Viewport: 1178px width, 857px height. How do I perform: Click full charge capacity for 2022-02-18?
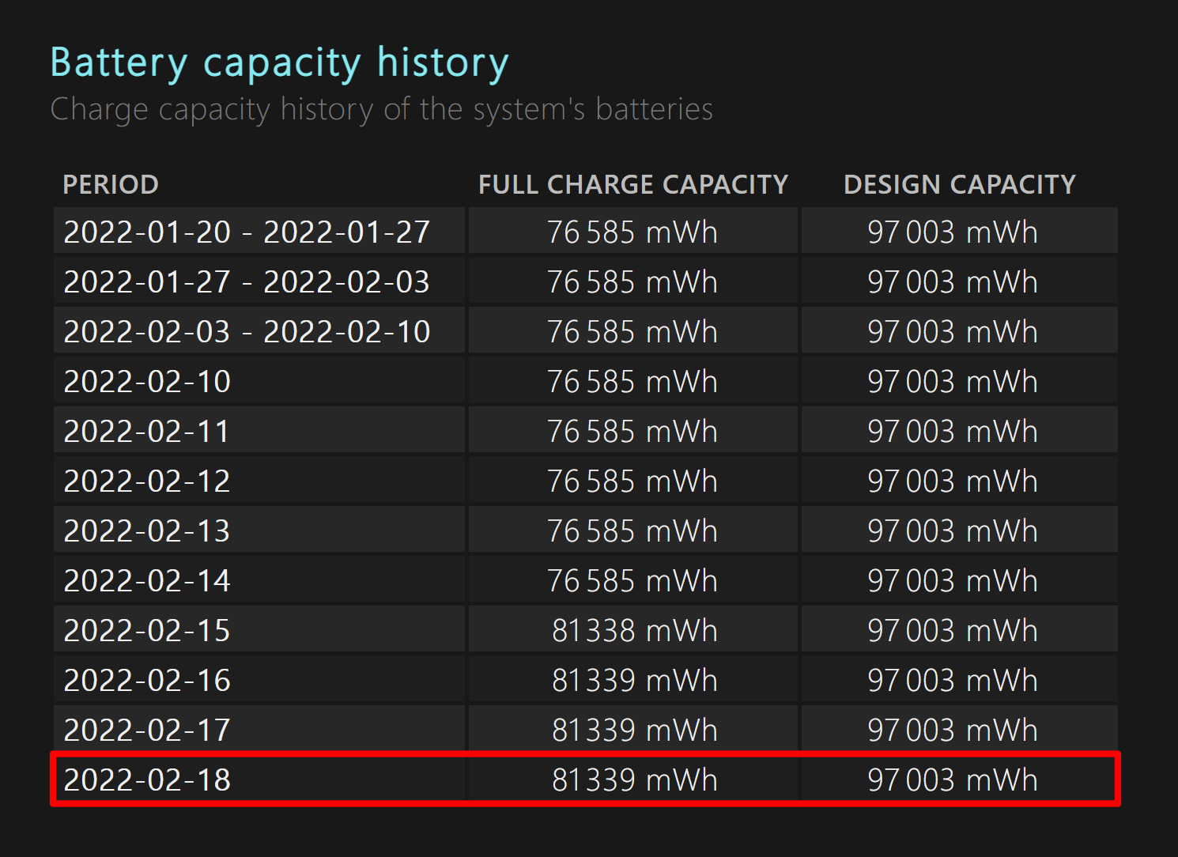coord(634,780)
